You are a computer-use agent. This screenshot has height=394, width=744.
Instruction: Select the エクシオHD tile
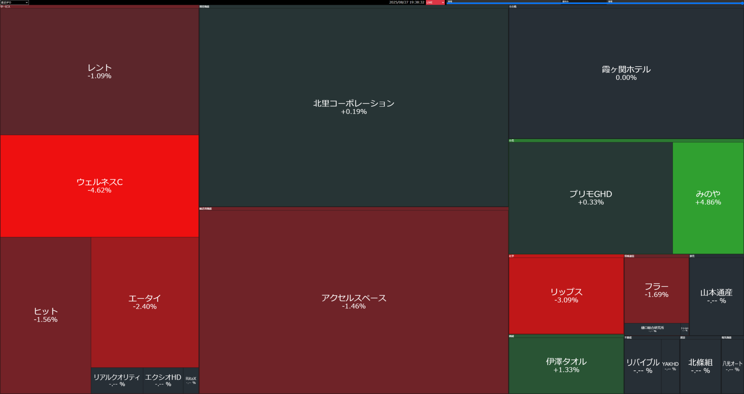tap(163, 380)
